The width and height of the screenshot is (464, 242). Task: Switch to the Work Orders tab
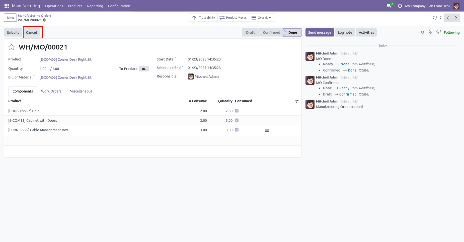(x=51, y=91)
